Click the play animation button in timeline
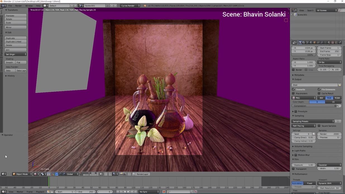The image size is (345, 194). tap(128, 192)
